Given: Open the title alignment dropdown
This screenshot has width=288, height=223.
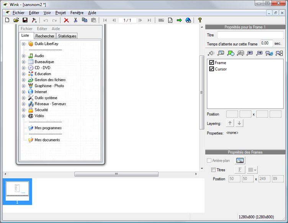Looking at the screenshot, I should click(x=252, y=170).
